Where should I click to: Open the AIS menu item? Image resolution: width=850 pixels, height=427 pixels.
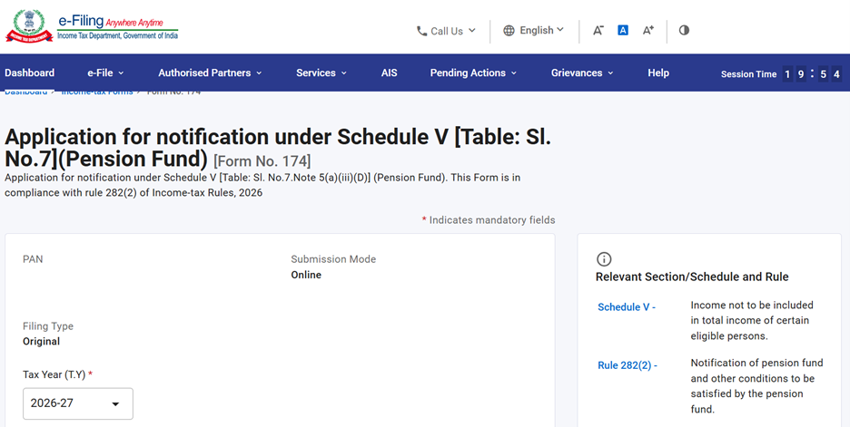(389, 73)
